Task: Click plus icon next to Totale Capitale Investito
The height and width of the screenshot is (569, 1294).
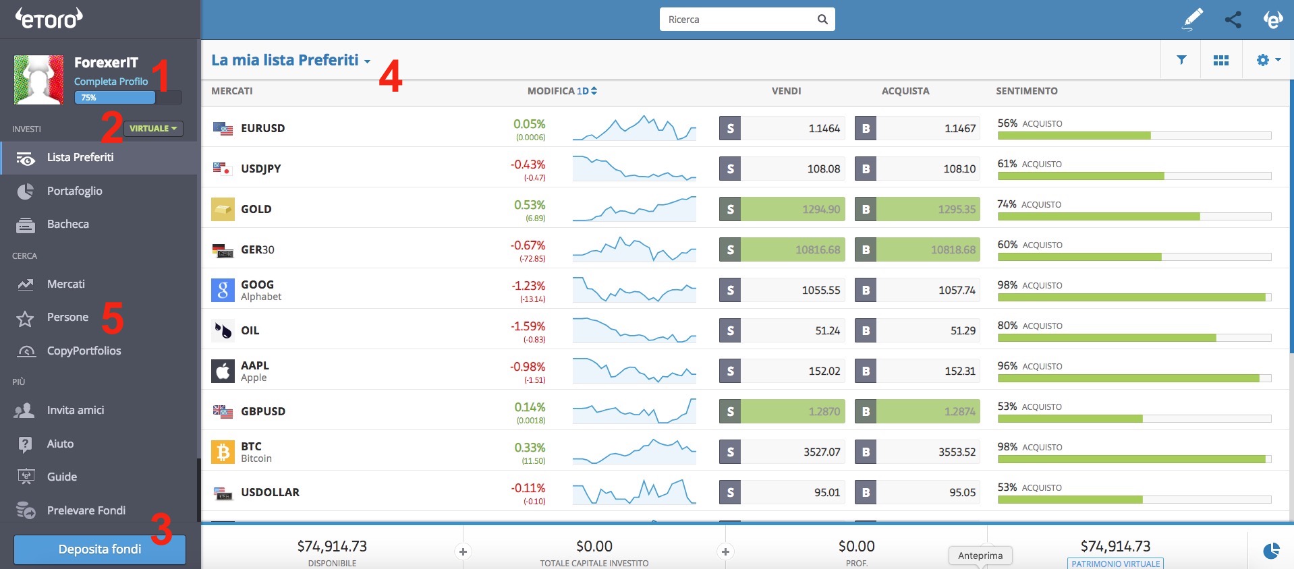Action: pos(725,551)
